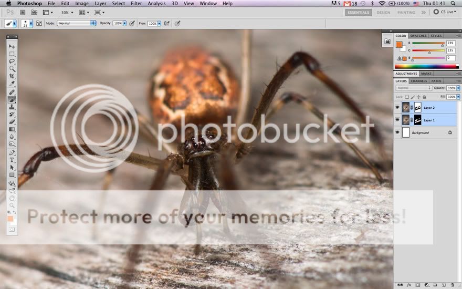Click the Delete layer trash icon
The image size is (462, 289).
point(453,285)
